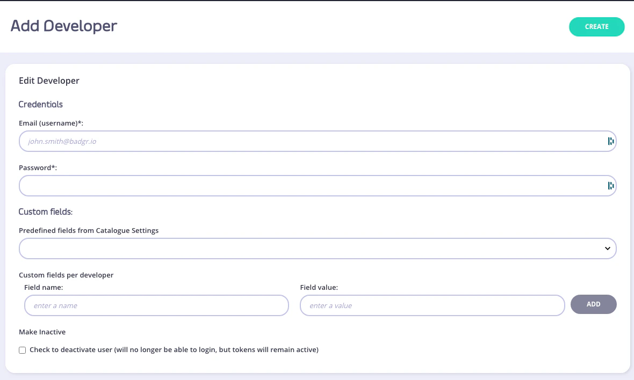
Task: Click the ADD button for custom fields
Action: point(593,304)
